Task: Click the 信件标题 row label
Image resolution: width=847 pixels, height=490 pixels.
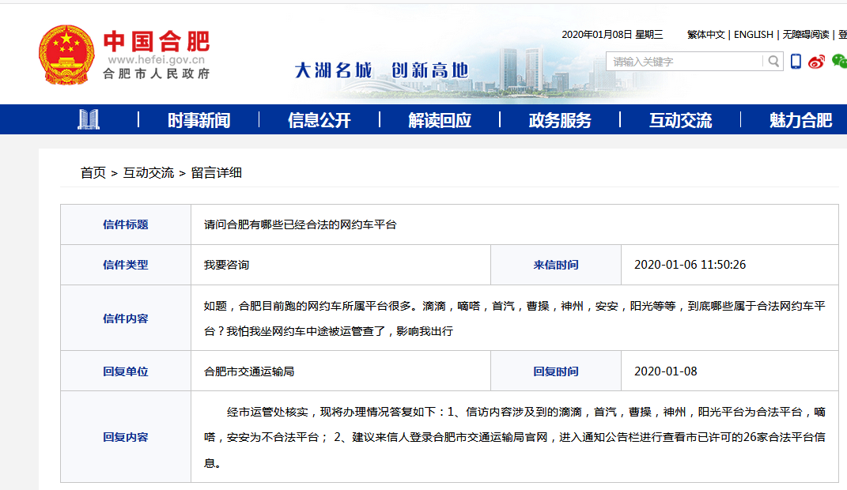Action: tap(125, 224)
